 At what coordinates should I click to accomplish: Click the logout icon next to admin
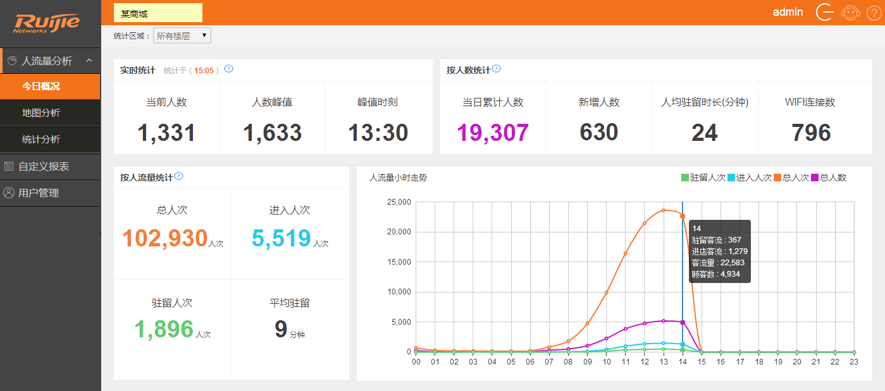click(x=825, y=13)
